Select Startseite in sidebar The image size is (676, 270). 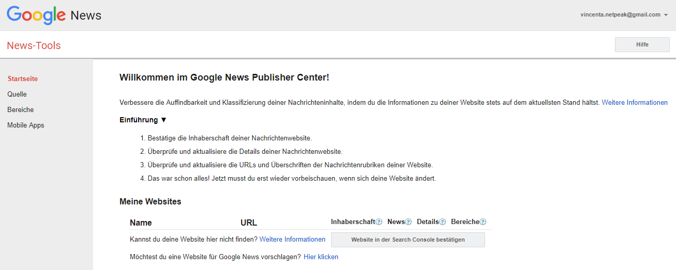coord(23,79)
